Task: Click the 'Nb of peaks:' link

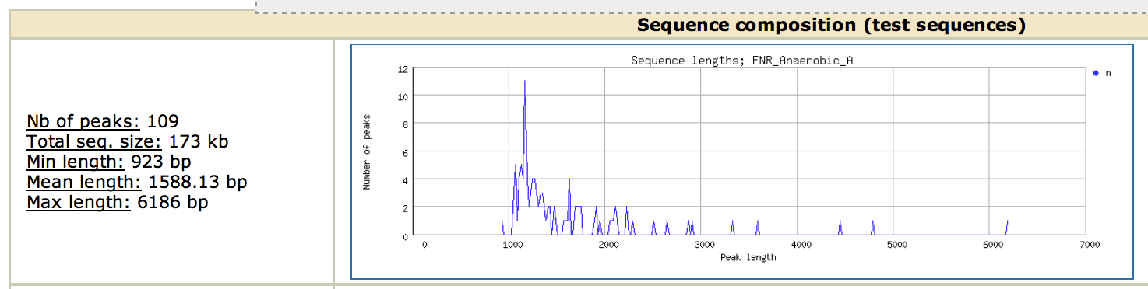Action: (x=83, y=121)
